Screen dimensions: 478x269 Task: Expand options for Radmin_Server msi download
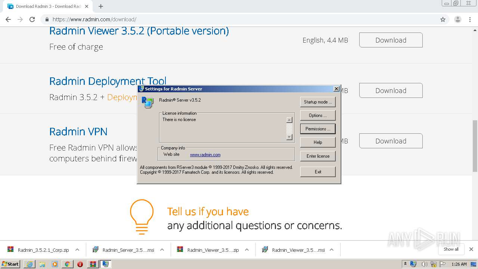[x=162, y=250]
